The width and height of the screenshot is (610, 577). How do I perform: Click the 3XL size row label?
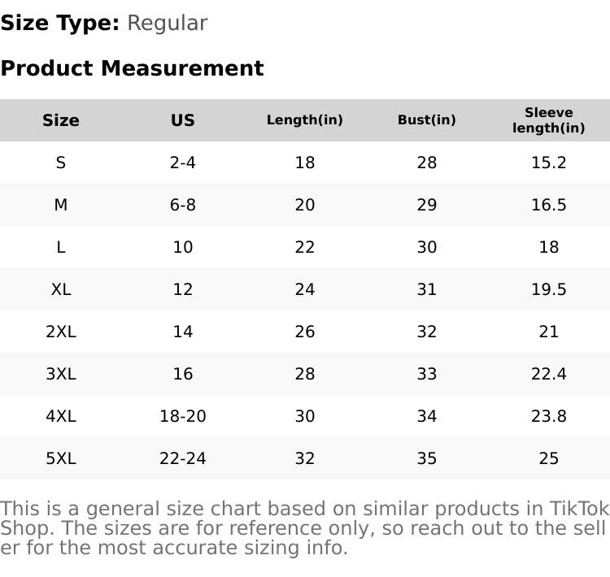[61, 374]
